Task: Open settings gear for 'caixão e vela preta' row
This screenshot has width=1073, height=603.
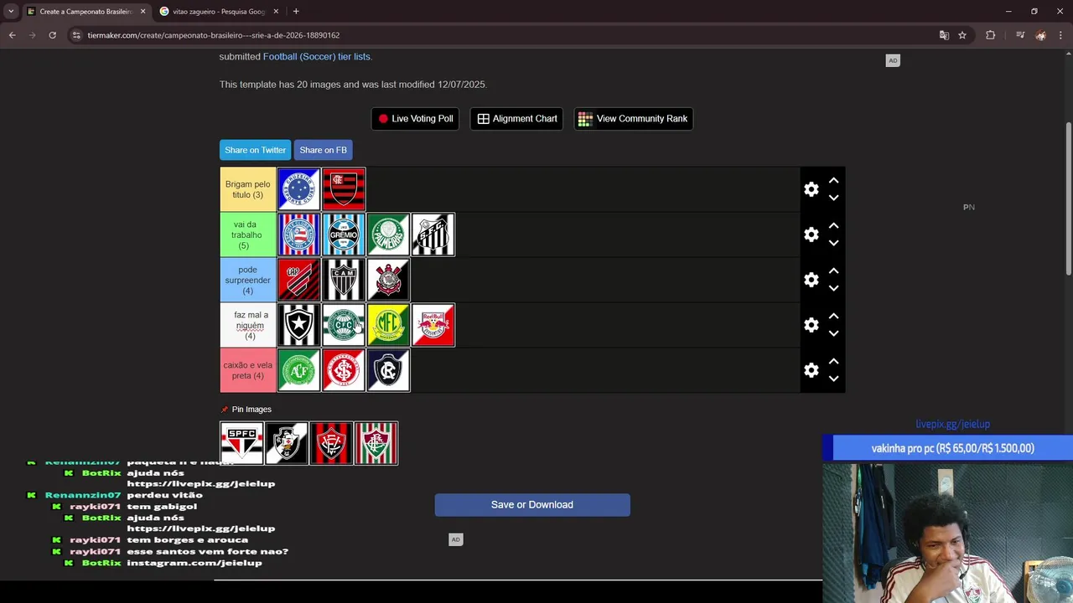Action: pos(811,370)
